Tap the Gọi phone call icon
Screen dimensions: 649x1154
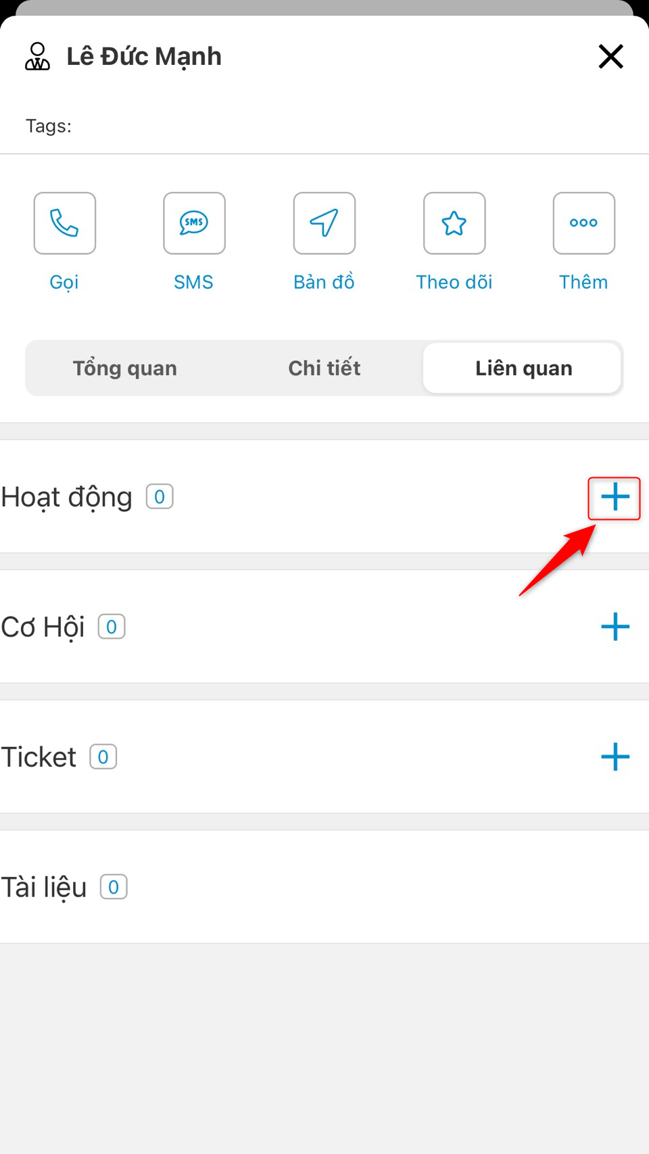coord(65,223)
